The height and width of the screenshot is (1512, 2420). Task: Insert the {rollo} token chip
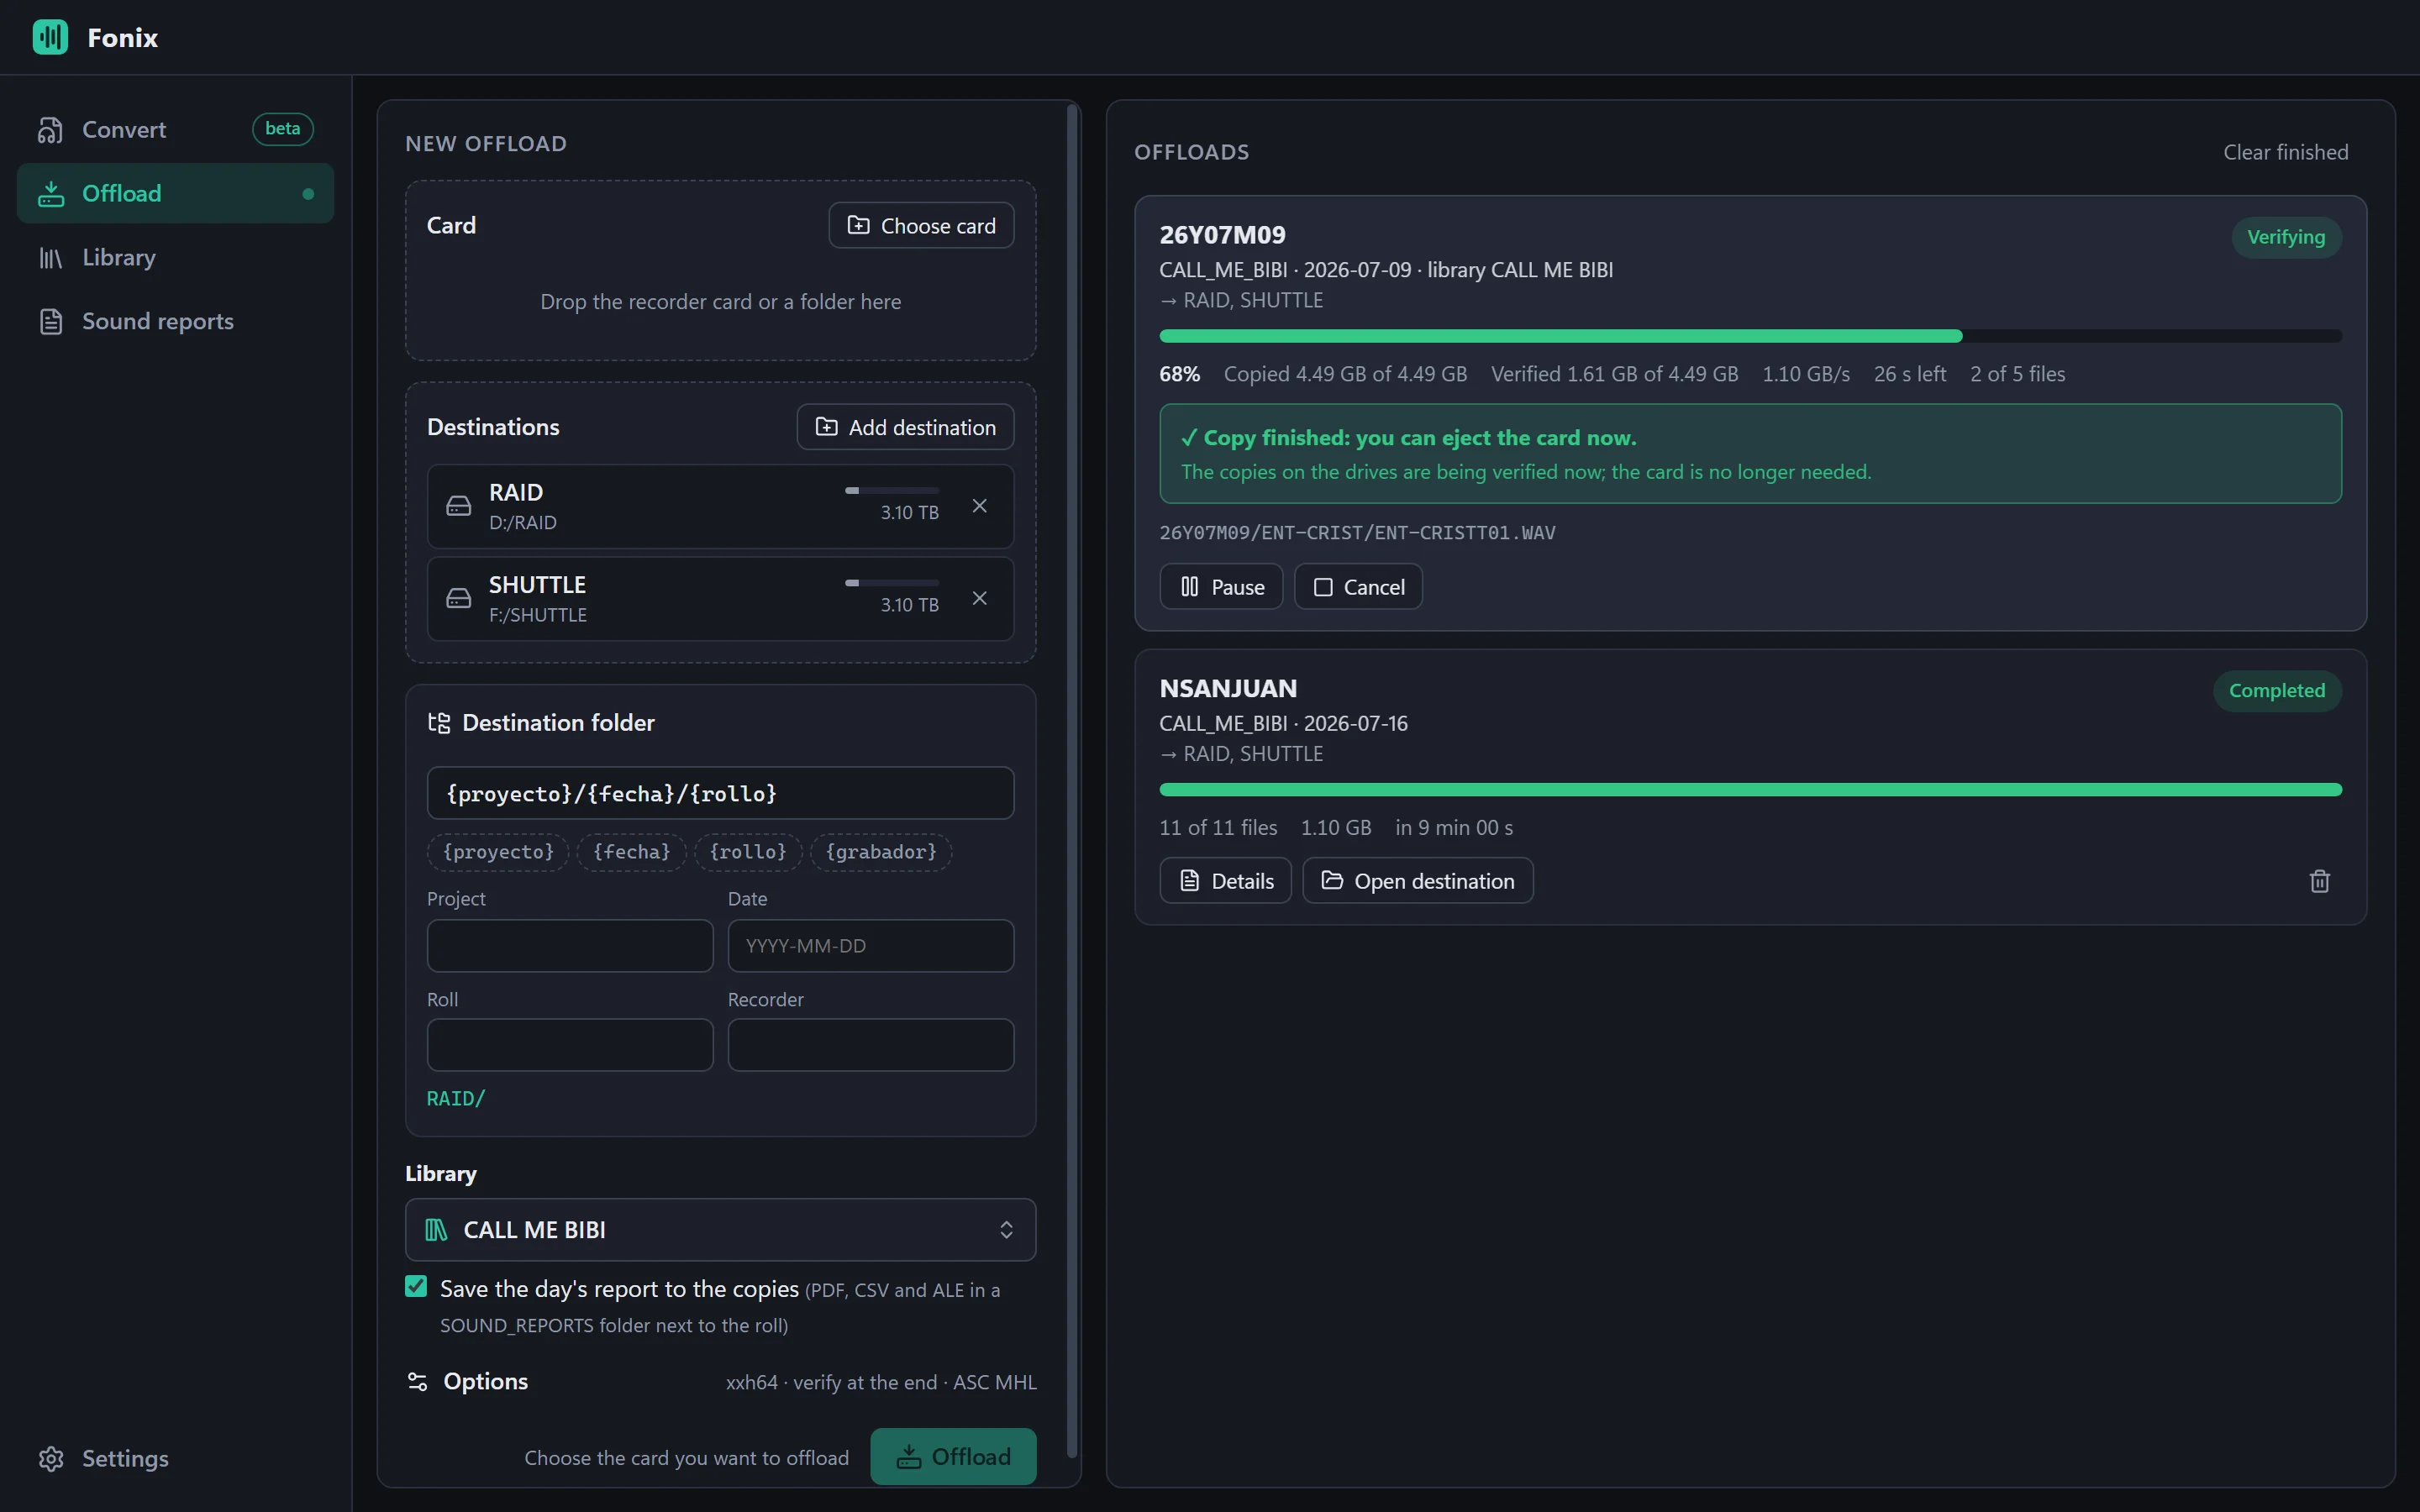coord(748,852)
